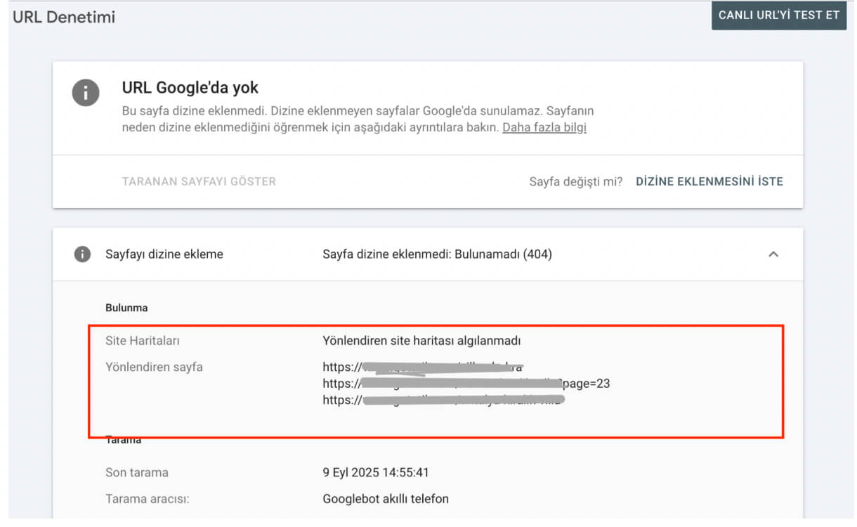Viewport: 857px width, 527px height.
Task: Open the third referring page URL
Action: click(444, 401)
